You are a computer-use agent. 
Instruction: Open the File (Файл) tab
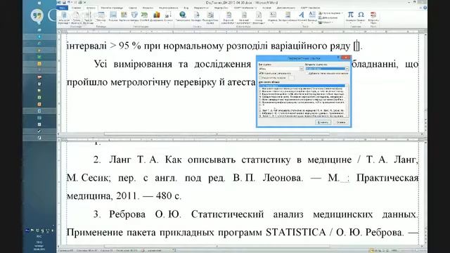tap(62, 8)
